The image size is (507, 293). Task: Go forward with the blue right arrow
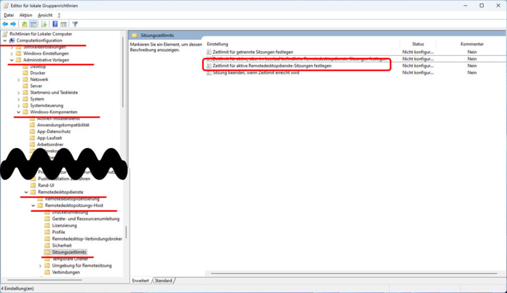[14, 24]
